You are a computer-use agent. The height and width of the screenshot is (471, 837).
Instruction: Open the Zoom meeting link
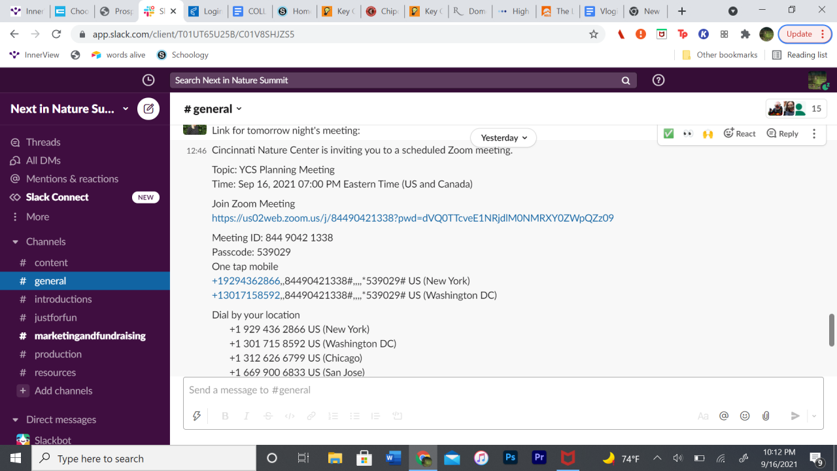coord(413,218)
